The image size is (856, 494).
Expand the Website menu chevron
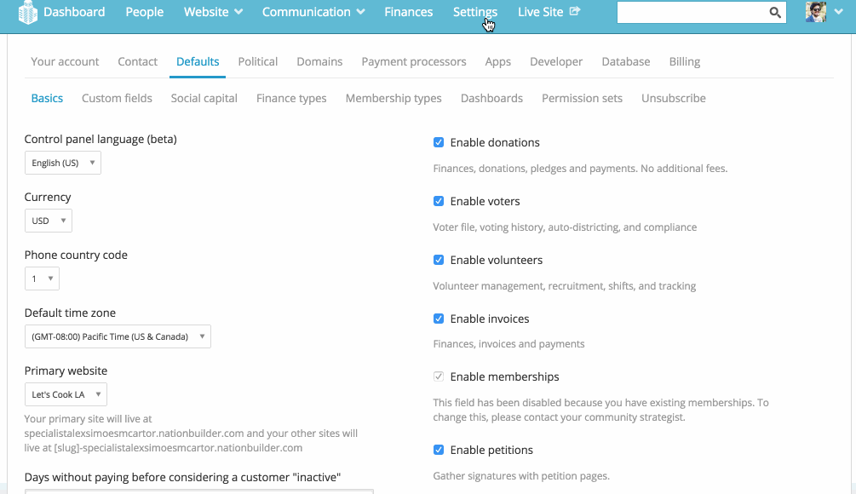click(x=238, y=12)
